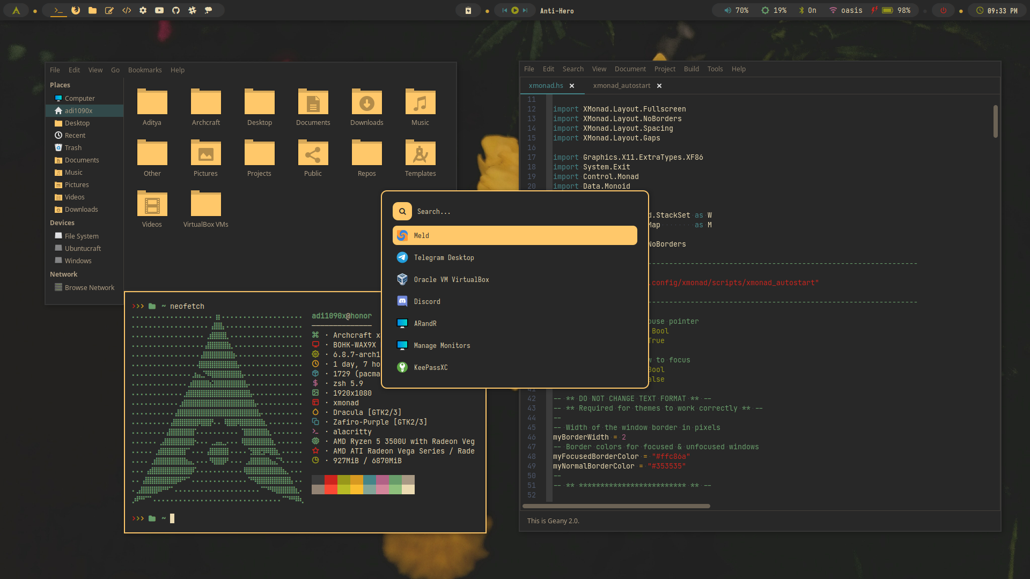Click the code editor brackets icon in the top bar

pos(127,10)
